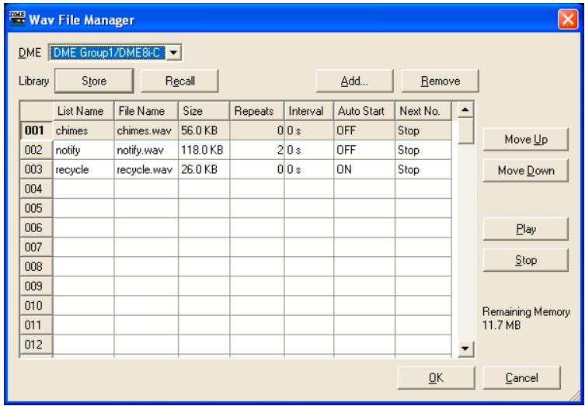
Task: Confirm with the OK button
Action: coord(436,378)
